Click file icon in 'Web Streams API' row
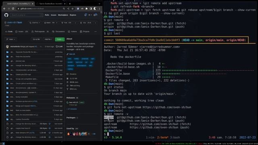This screenshot has width=258, height=145. tap(7, 133)
